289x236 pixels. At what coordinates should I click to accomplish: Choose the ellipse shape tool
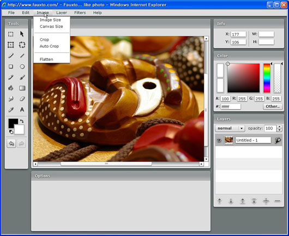[x=22, y=66]
